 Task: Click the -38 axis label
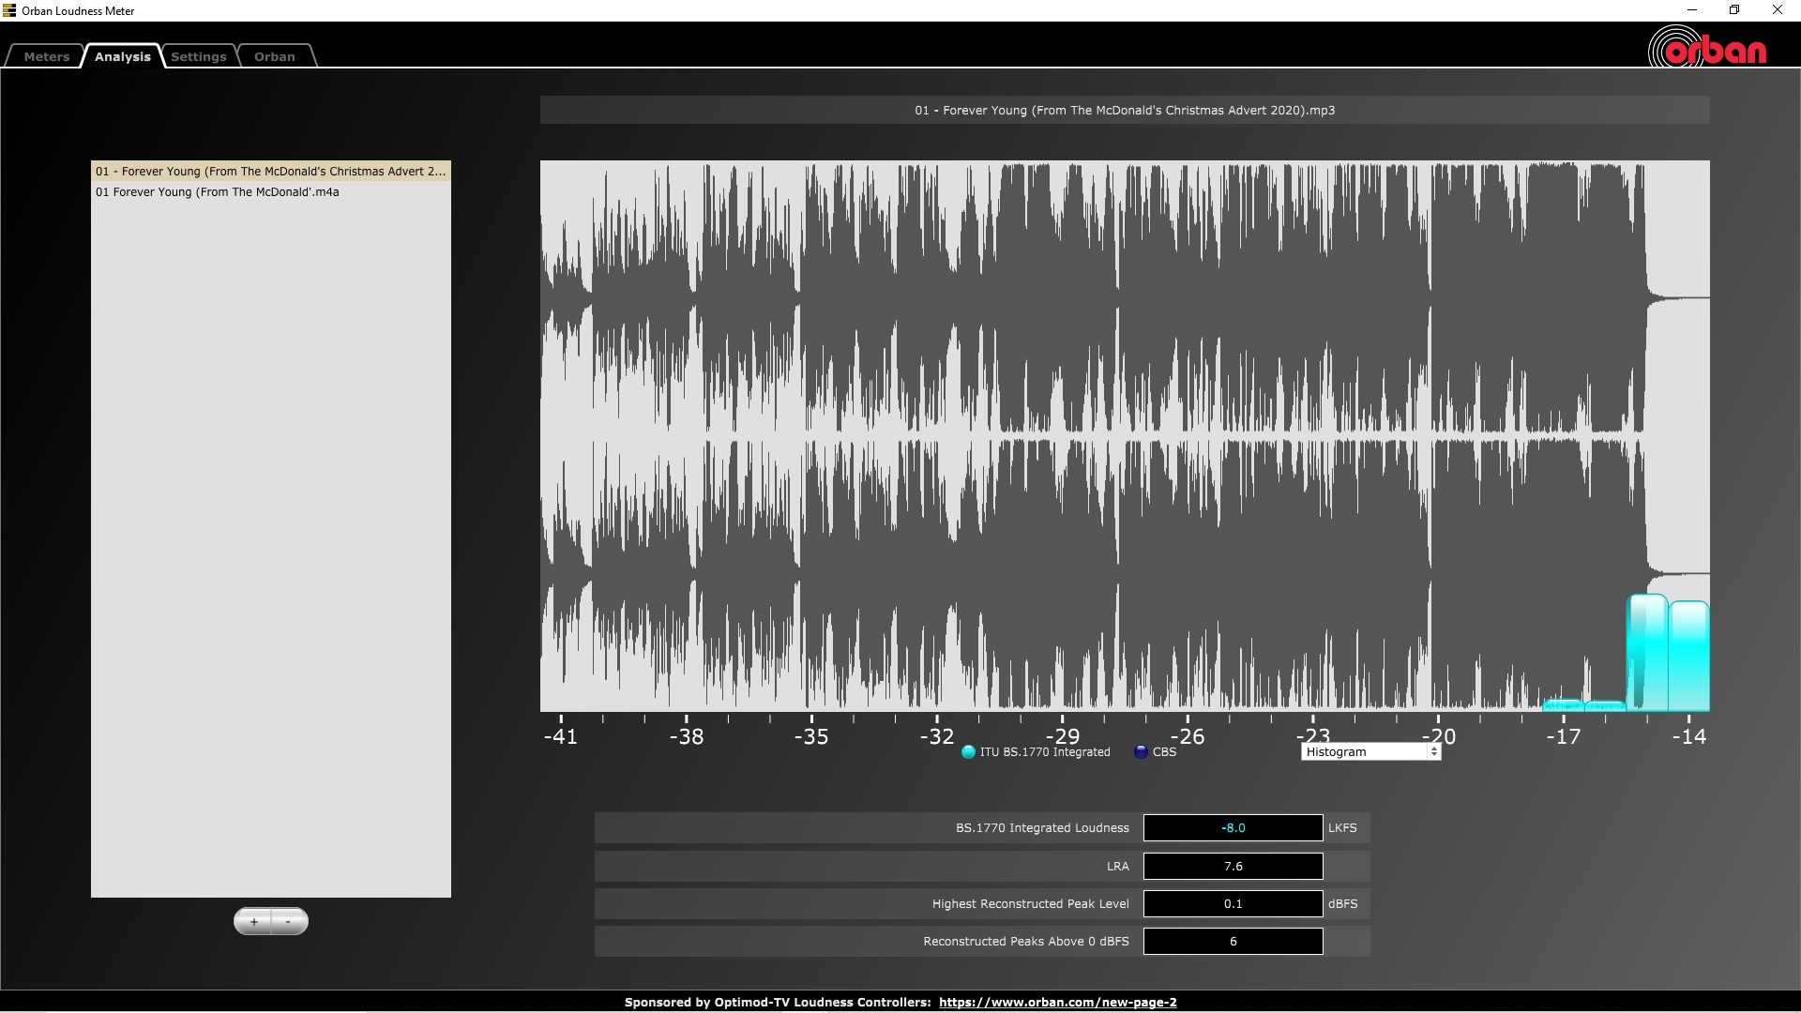coord(687,736)
